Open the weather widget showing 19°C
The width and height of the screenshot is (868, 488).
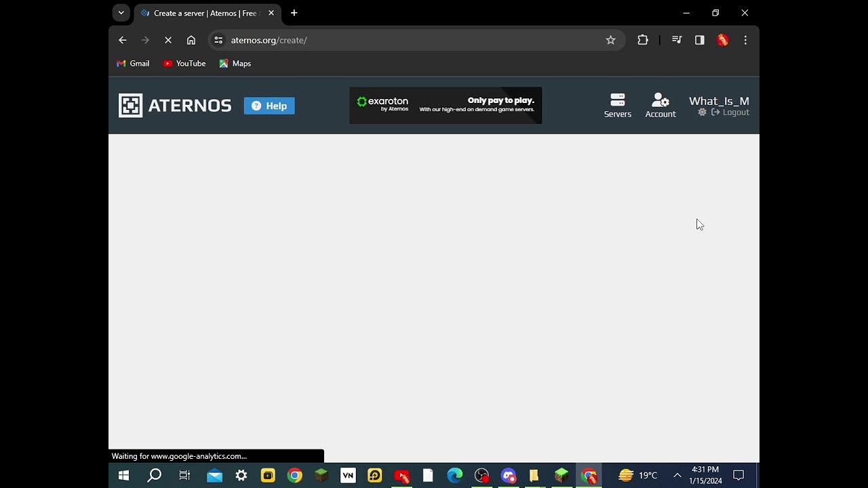click(637, 476)
